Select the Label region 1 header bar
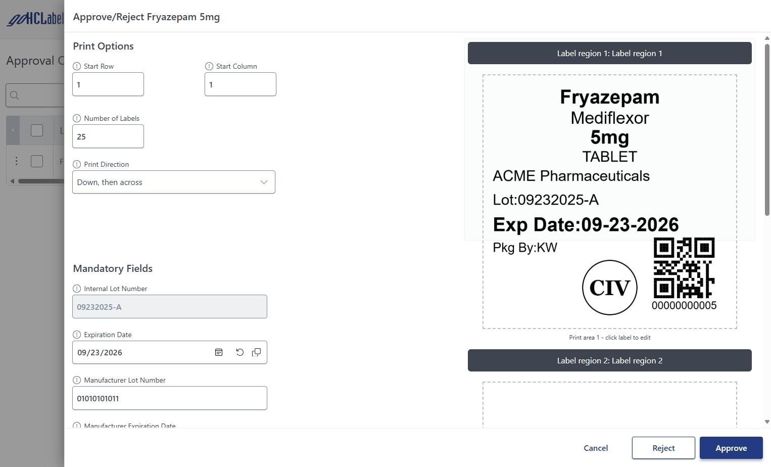771x467 pixels. tap(609, 53)
